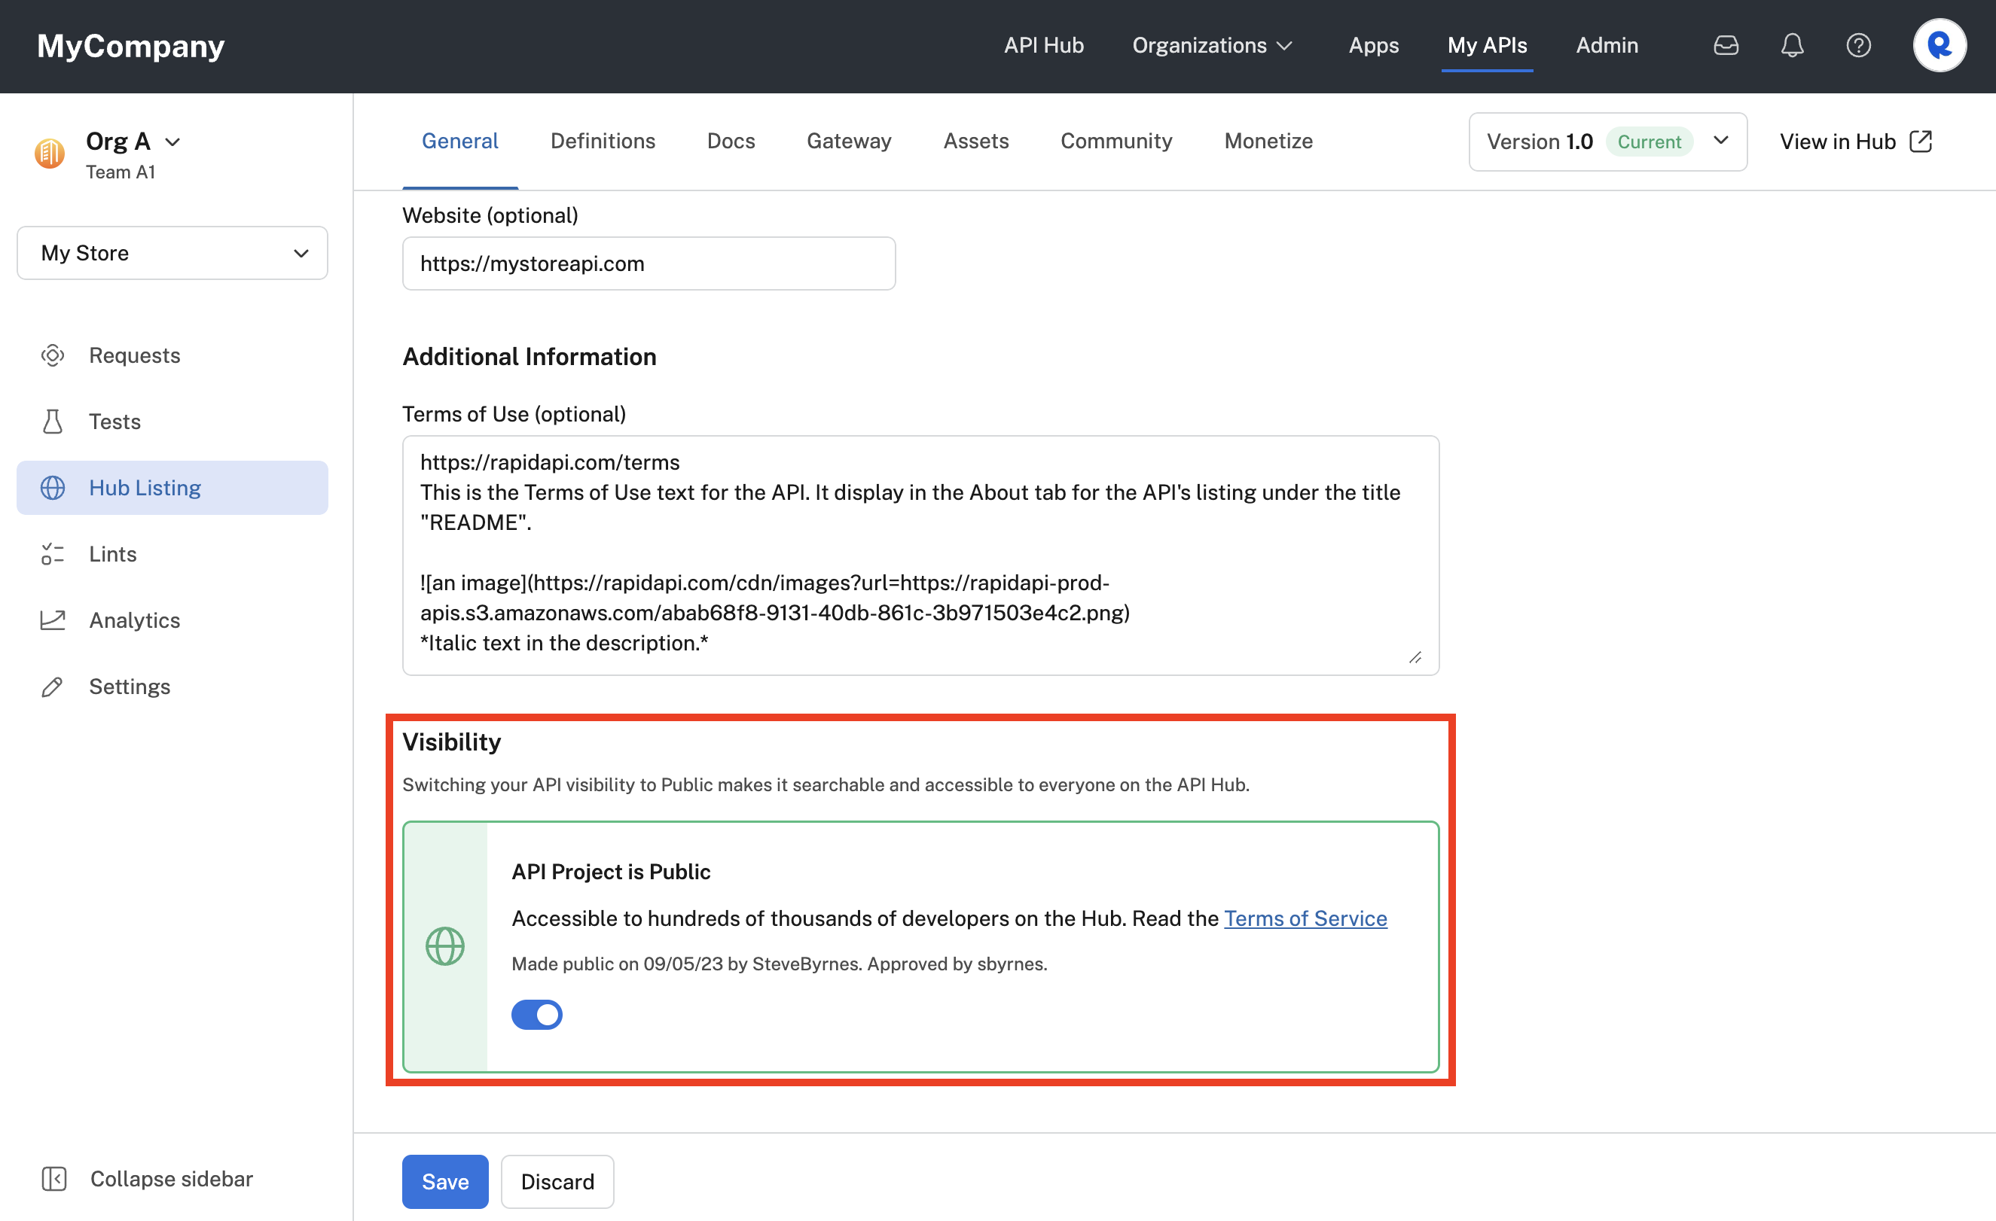The height and width of the screenshot is (1221, 1996).
Task: Collapse the sidebar
Action: click(148, 1179)
